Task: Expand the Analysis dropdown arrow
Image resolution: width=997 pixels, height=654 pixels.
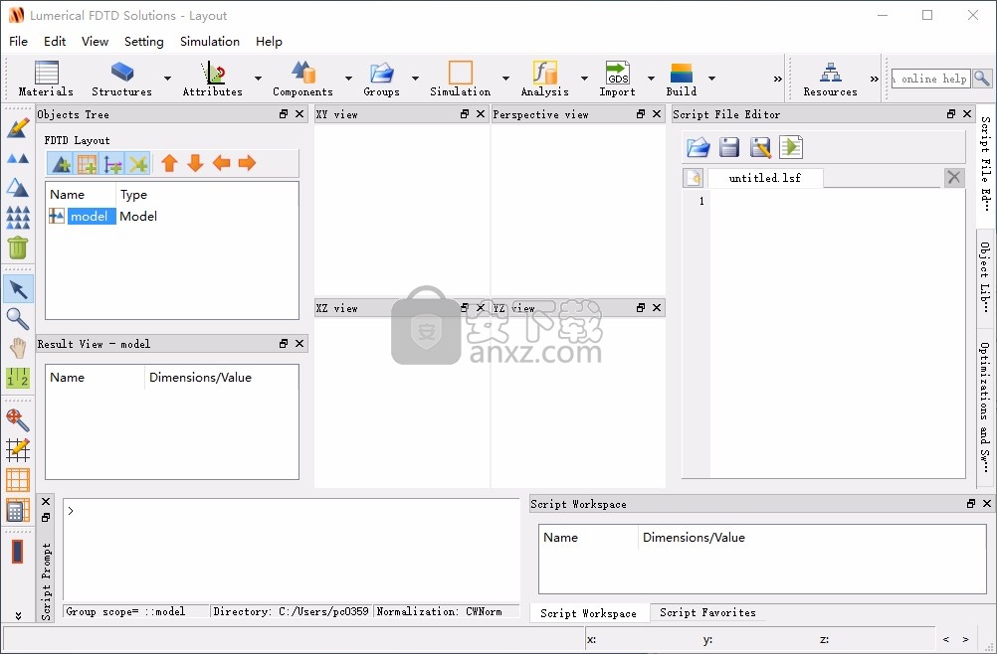Action: tap(584, 79)
